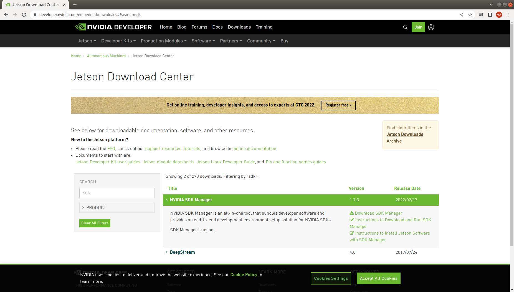
Task: Open Jetson Developer Kit user guides link
Action: click(108, 162)
